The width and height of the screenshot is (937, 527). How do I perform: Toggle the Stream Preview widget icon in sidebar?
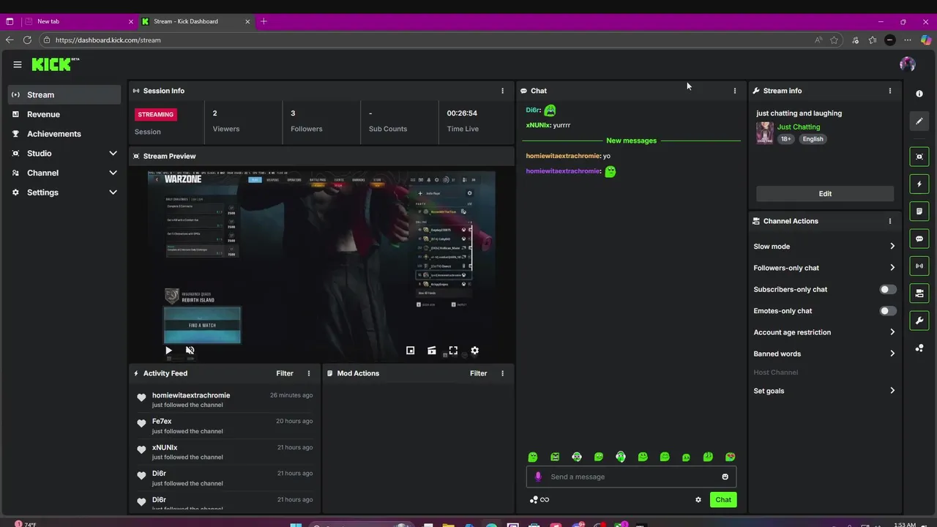click(x=919, y=157)
